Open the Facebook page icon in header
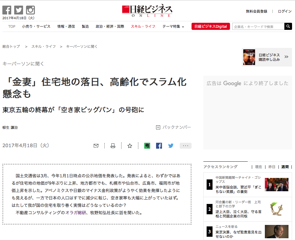 pyautogui.click(x=7, y=10)
